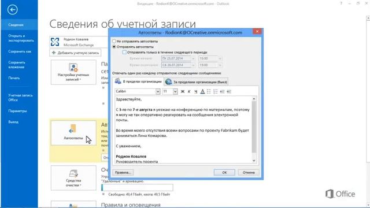Select Отправлять автоответы option

tap(114, 47)
